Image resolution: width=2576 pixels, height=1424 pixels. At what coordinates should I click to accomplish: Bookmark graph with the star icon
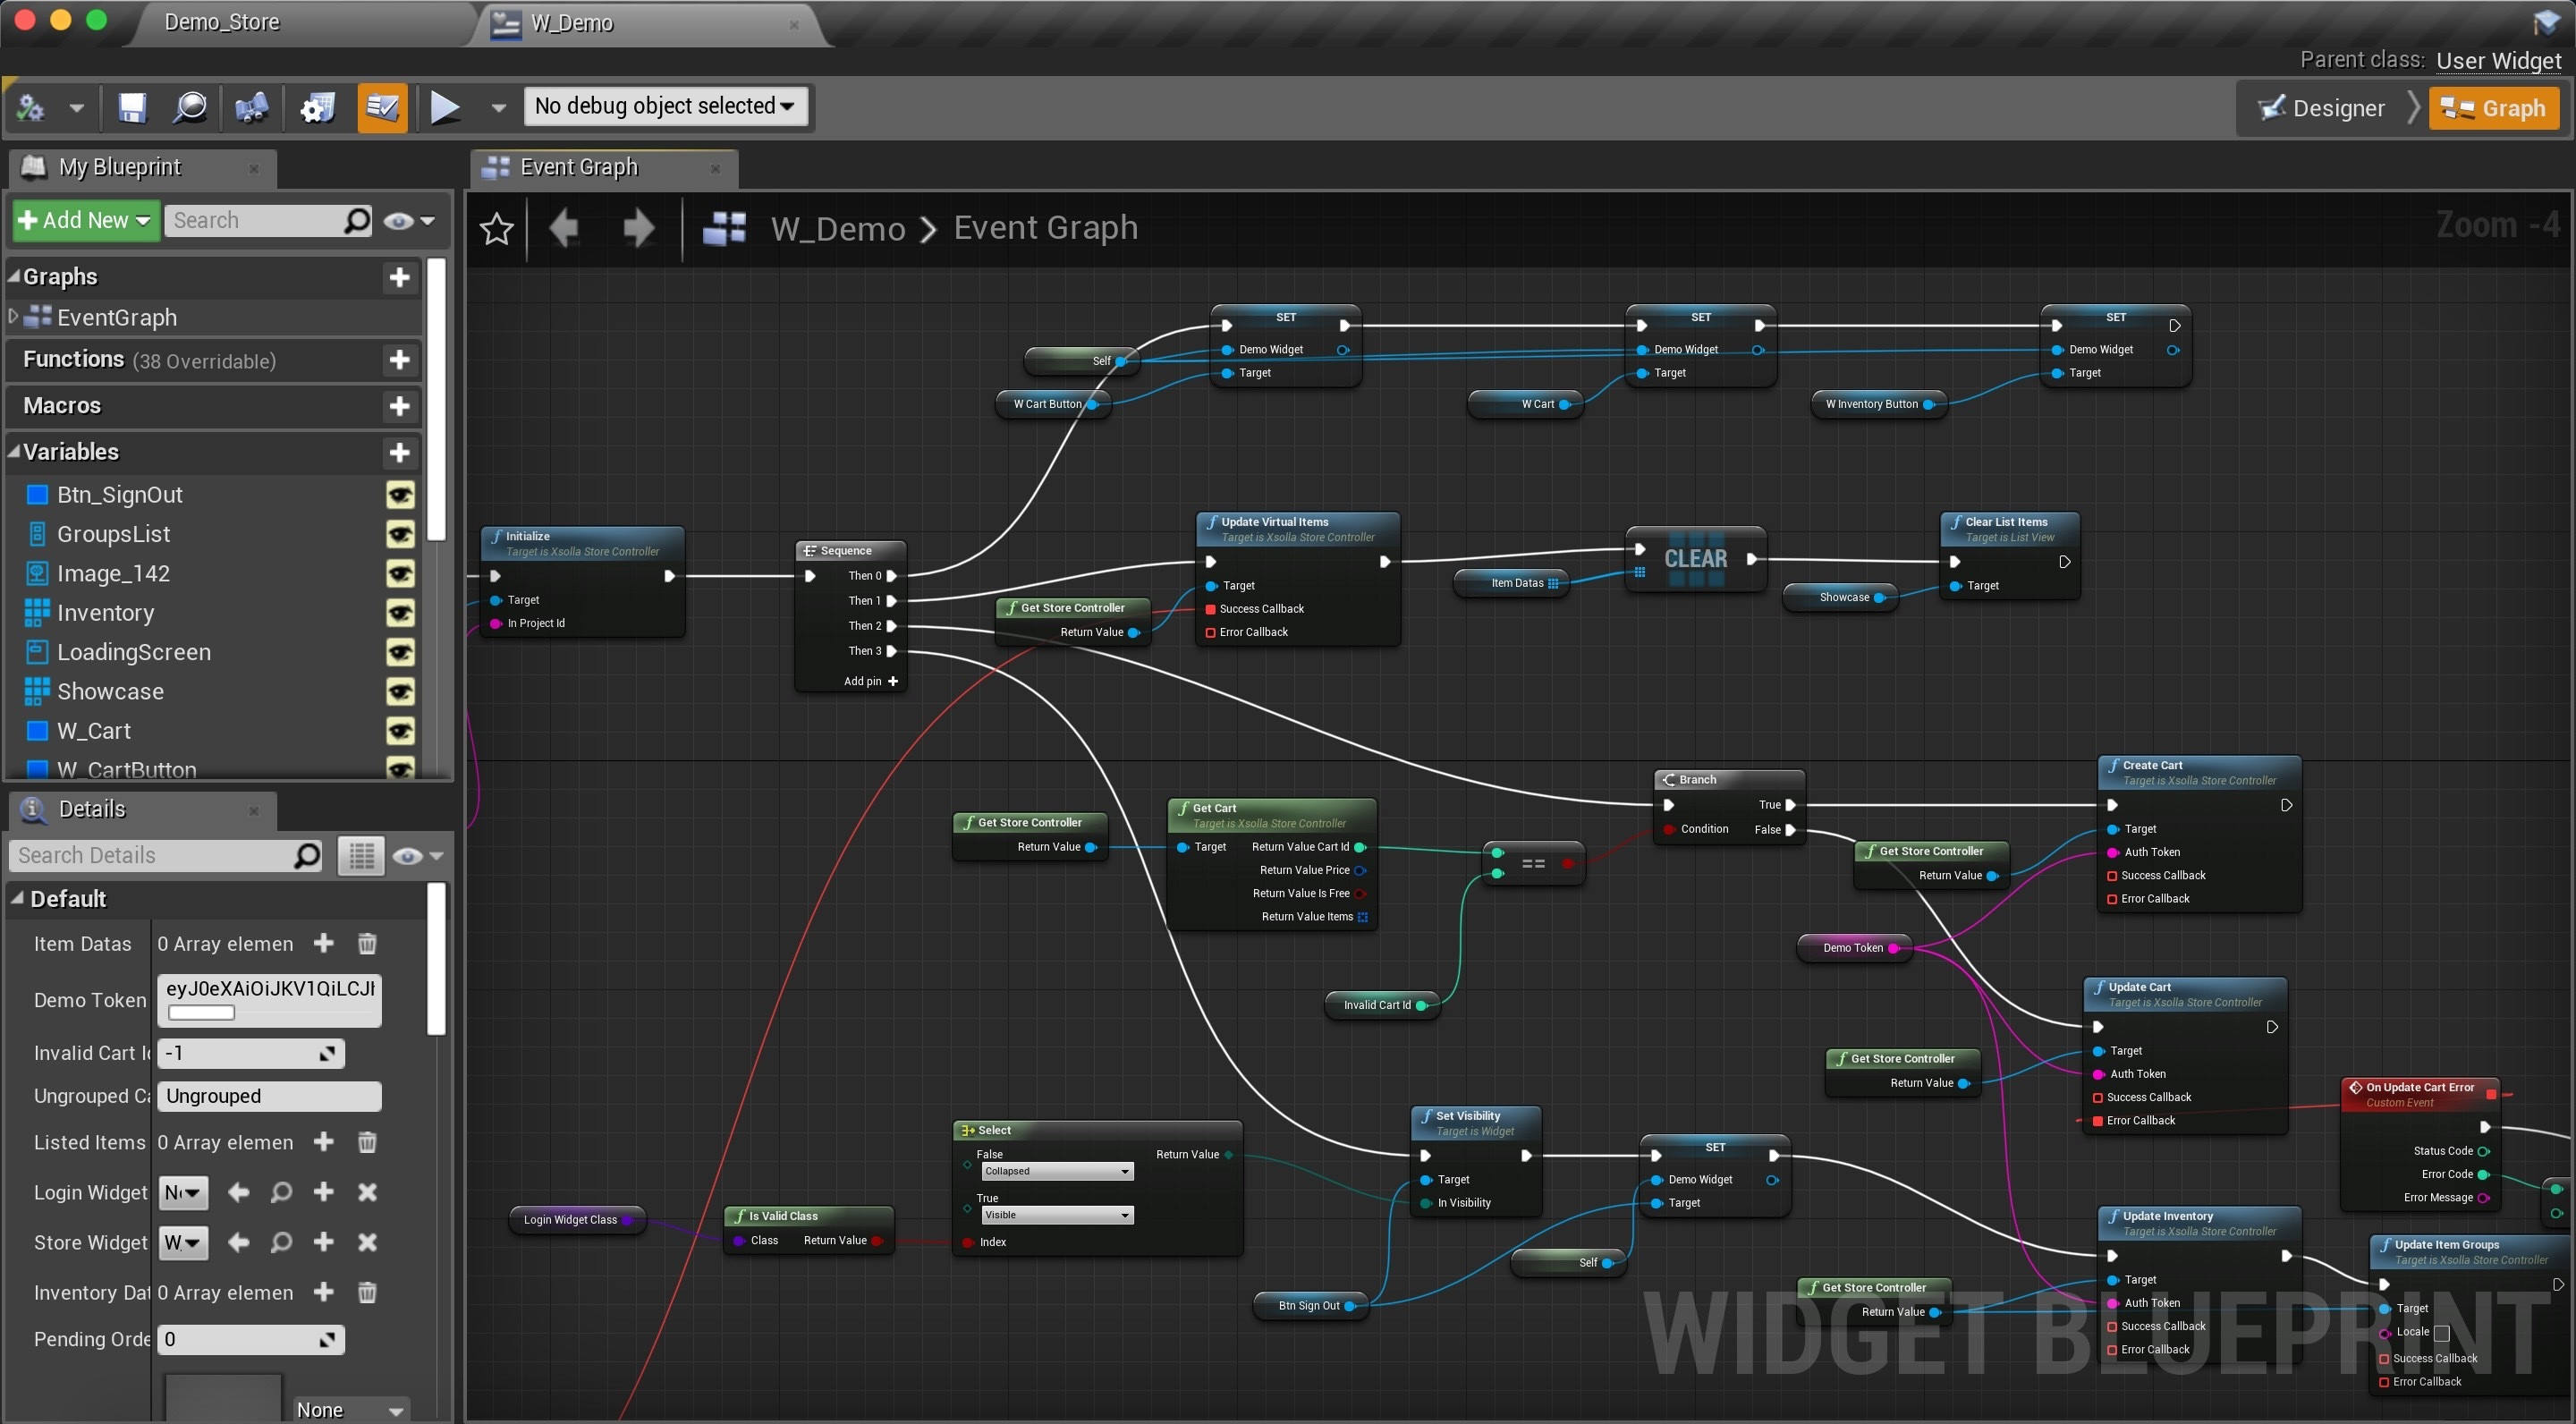(x=497, y=229)
